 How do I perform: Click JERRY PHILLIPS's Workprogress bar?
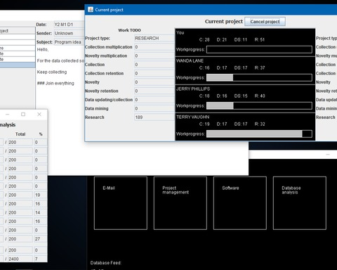pos(259,105)
